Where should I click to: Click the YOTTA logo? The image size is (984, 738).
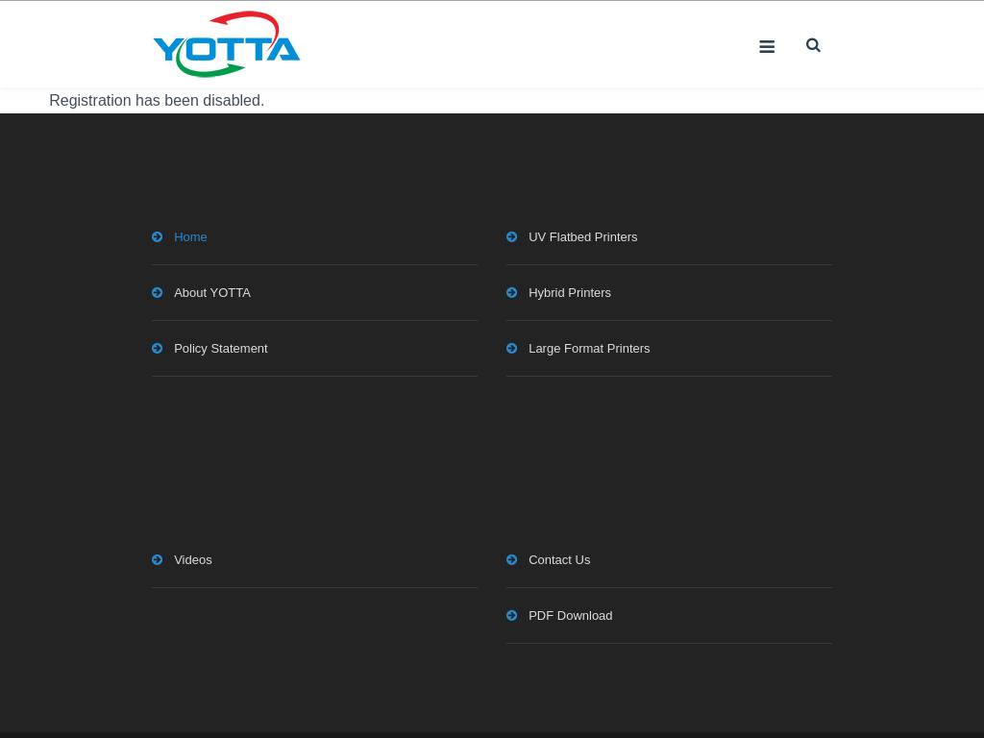227,44
